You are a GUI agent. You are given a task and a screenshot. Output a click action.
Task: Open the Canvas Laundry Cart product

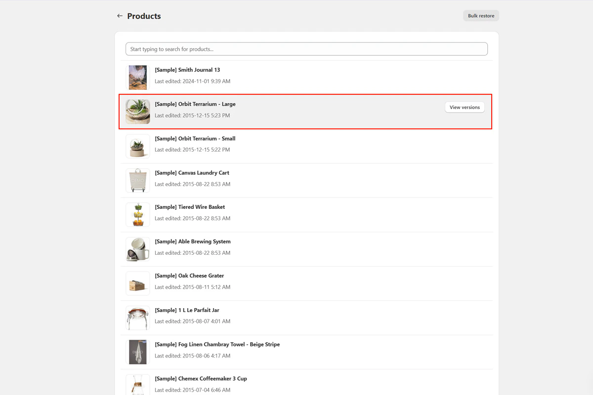coord(192,172)
